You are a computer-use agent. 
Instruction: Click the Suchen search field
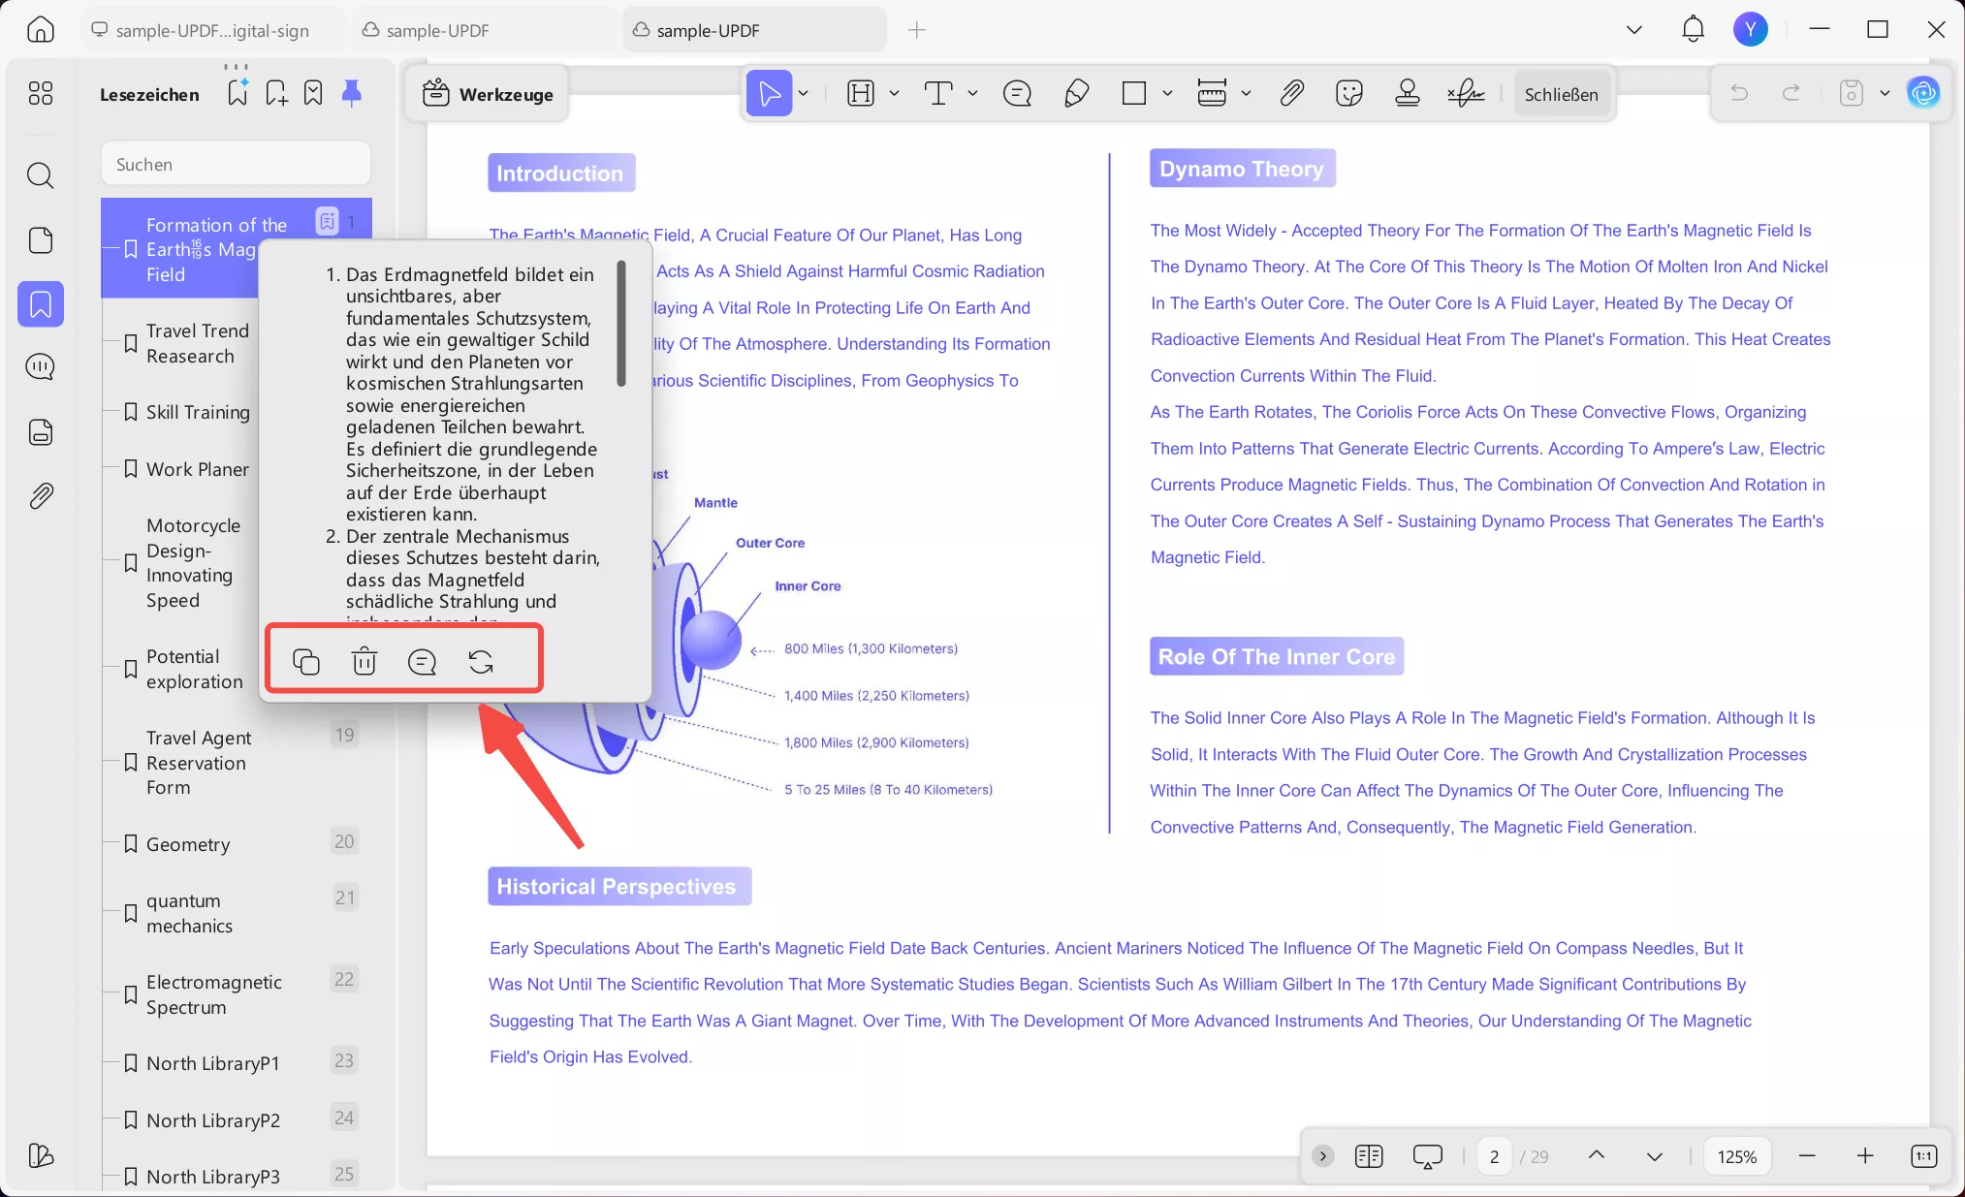pos(236,164)
